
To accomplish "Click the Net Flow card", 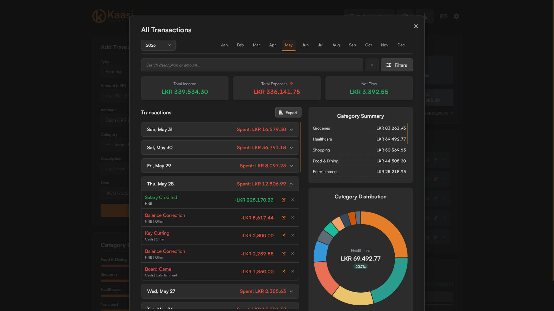I will pos(369,88).
